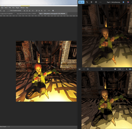132x129 pixels.
Task: Click the zoom magnifier icon in Photos
Action: pyautogui.click(x=127, y=69)
